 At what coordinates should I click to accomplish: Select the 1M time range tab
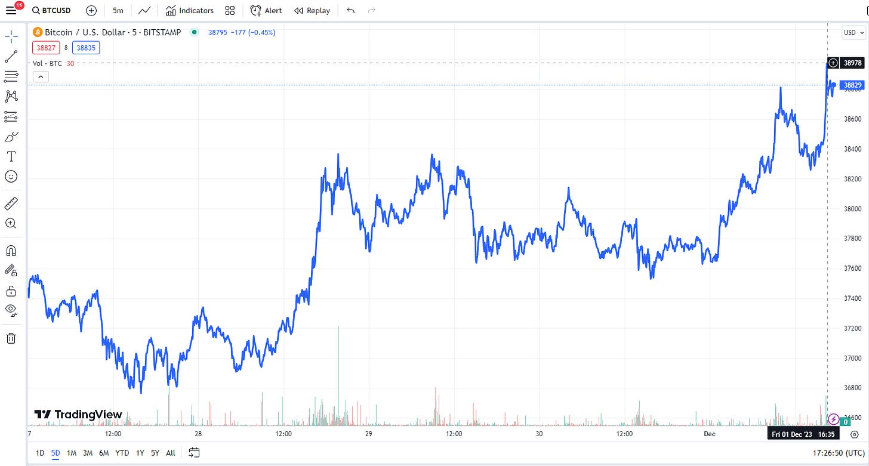72,453
